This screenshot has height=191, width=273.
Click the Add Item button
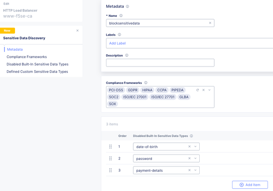tap(250, 185)
